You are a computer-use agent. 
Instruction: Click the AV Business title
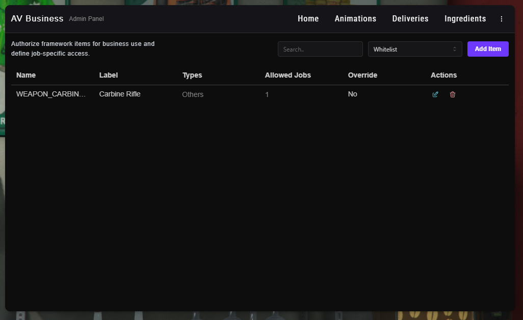point(37,19)
